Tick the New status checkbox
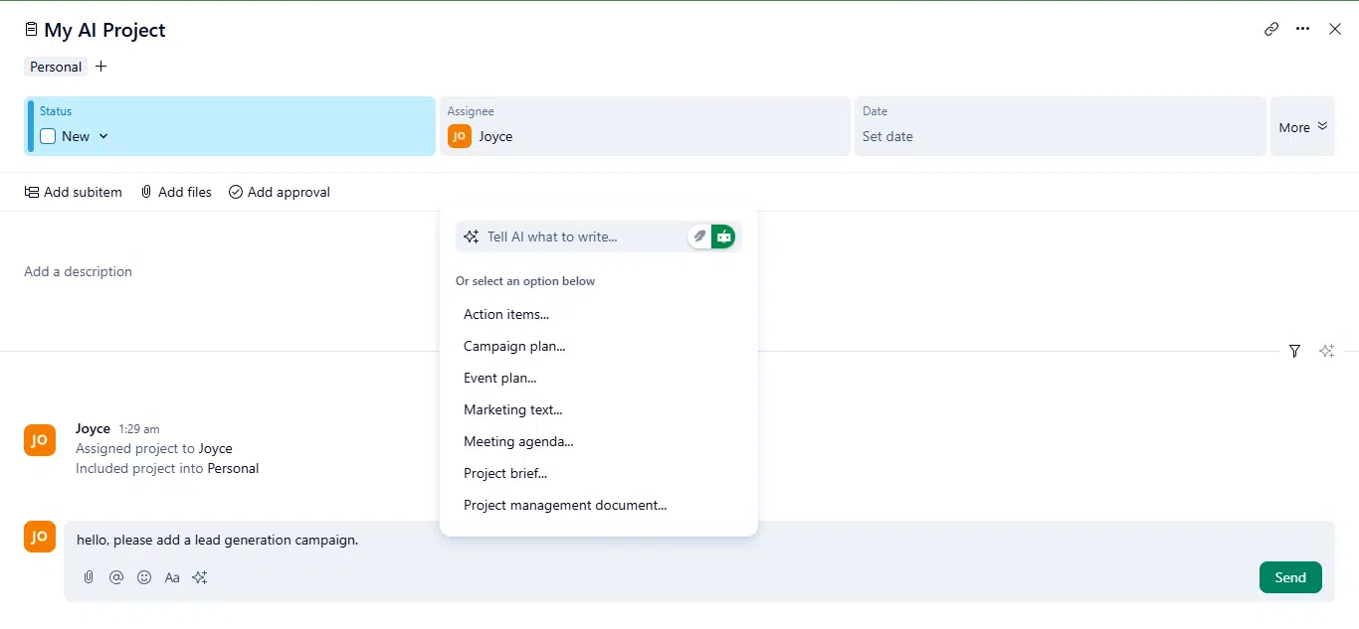Image resolution: width=1359 pixels, height=629 pixels. (x=48, y=136)
